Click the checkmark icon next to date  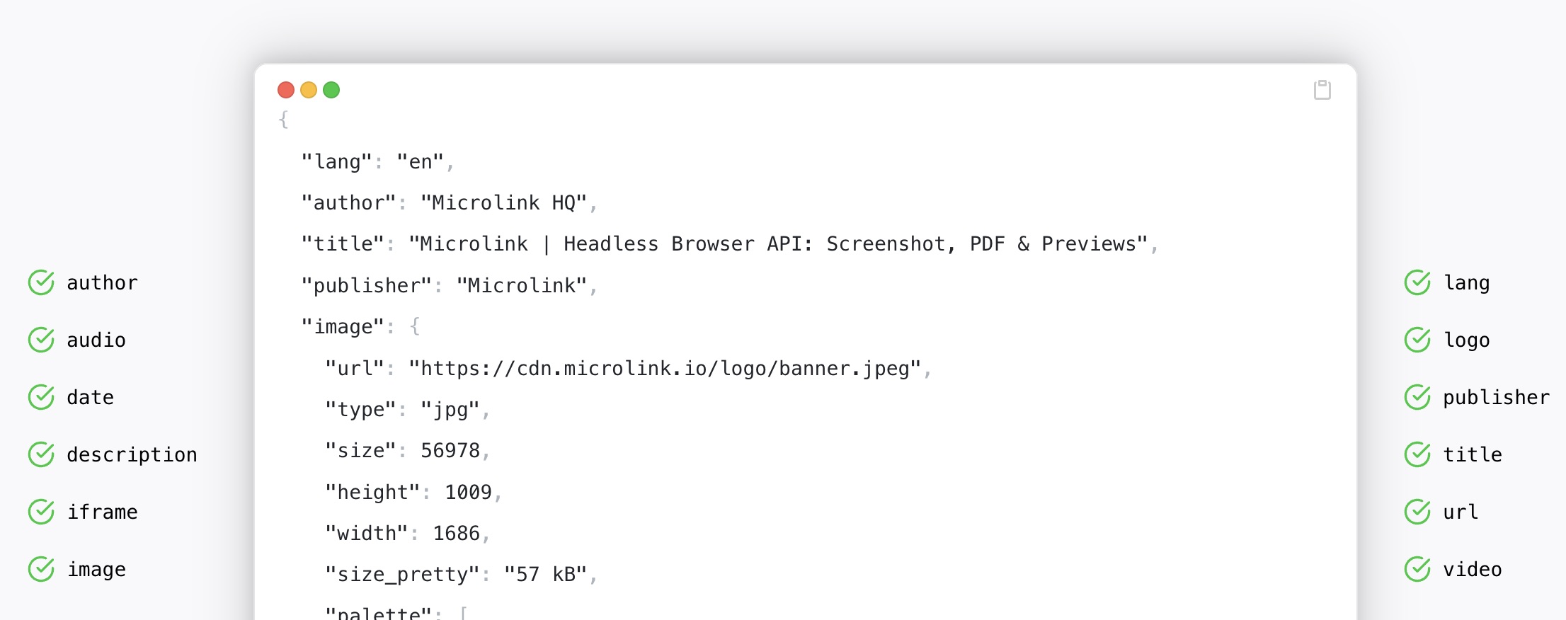point(41,397)
